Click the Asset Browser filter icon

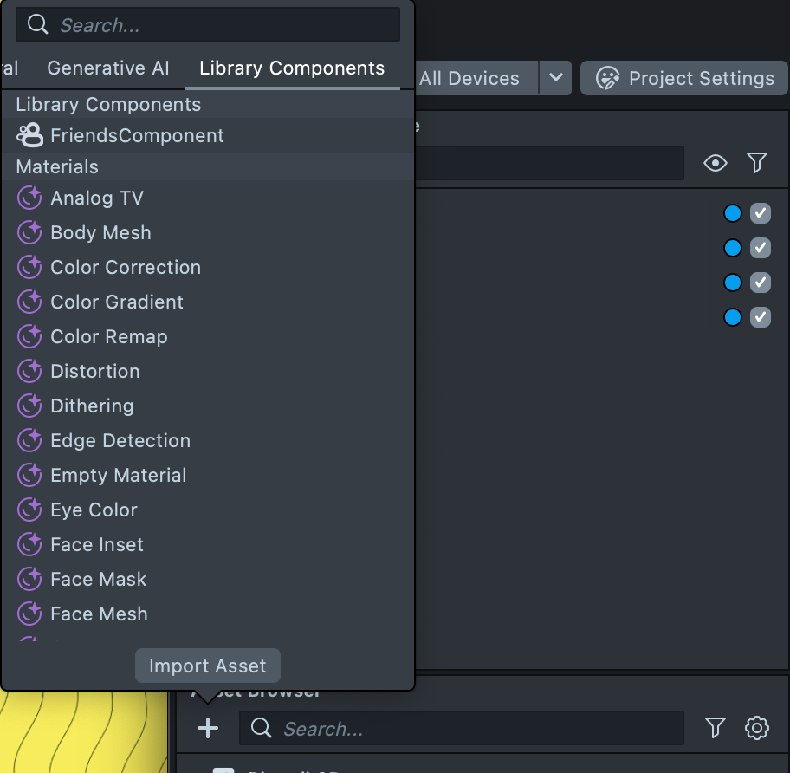pyautogui.click(x=715, y=729)
